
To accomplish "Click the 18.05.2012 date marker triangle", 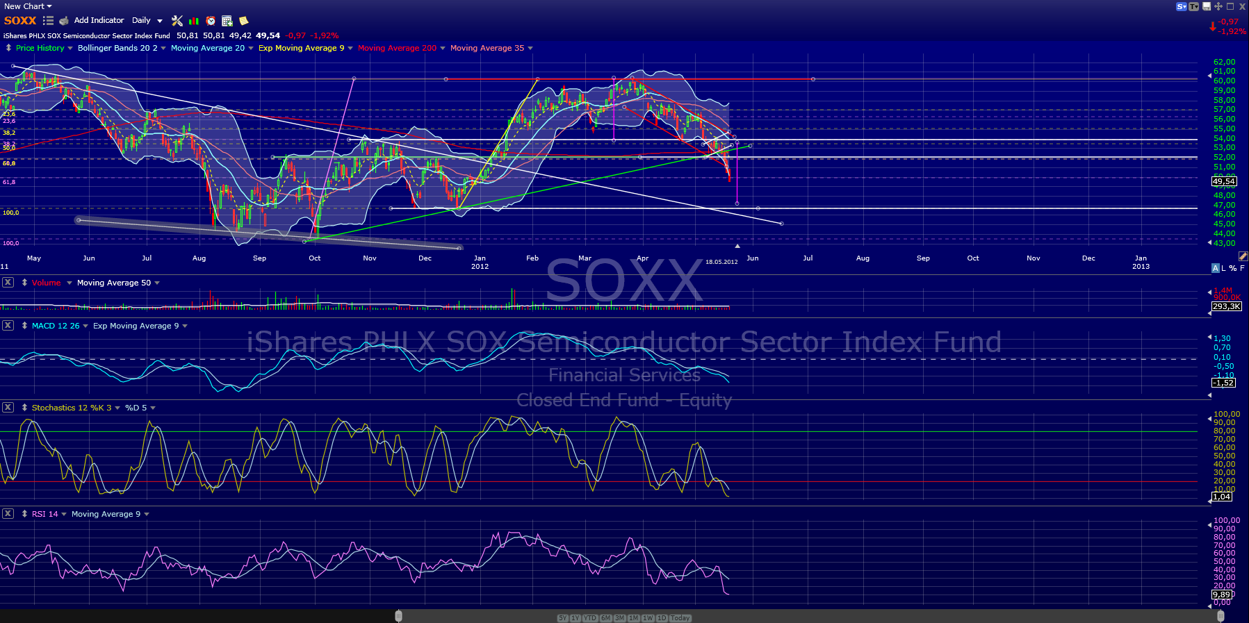I will click(x=737, y=246).
